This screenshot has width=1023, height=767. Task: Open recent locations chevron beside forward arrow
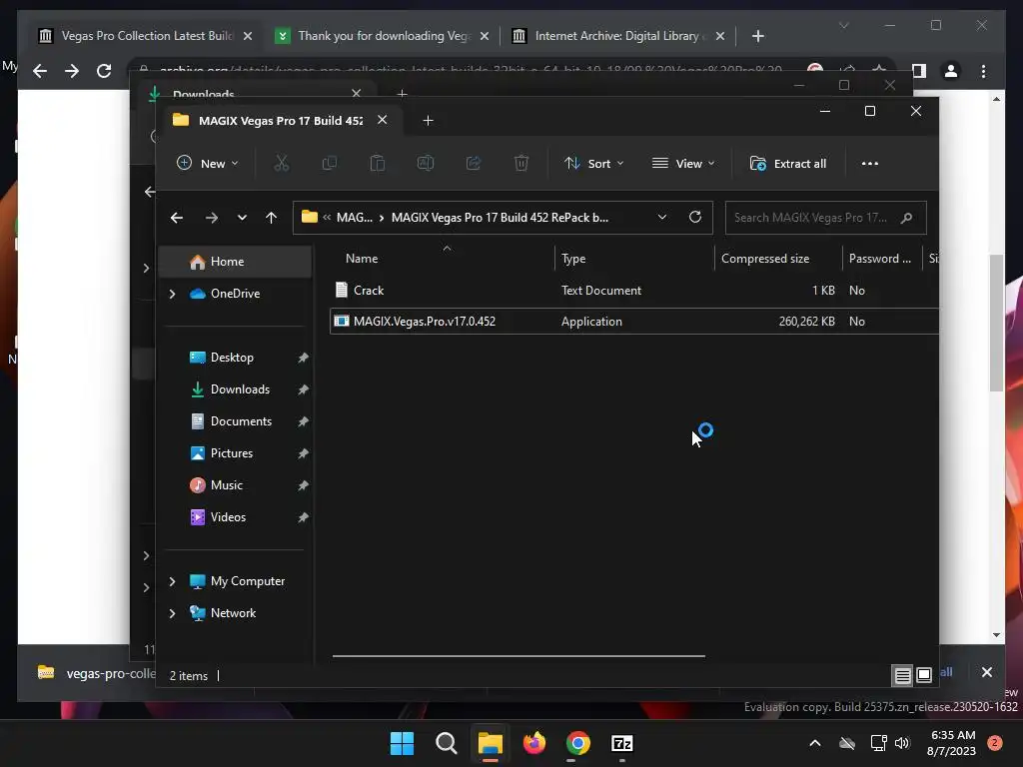click(242, 218)
